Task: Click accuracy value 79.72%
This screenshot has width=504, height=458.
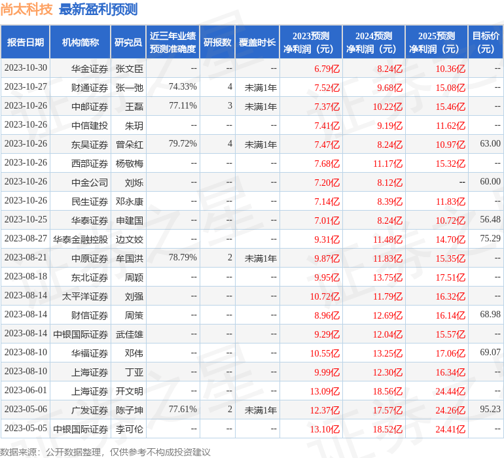Action: [183, 144]
